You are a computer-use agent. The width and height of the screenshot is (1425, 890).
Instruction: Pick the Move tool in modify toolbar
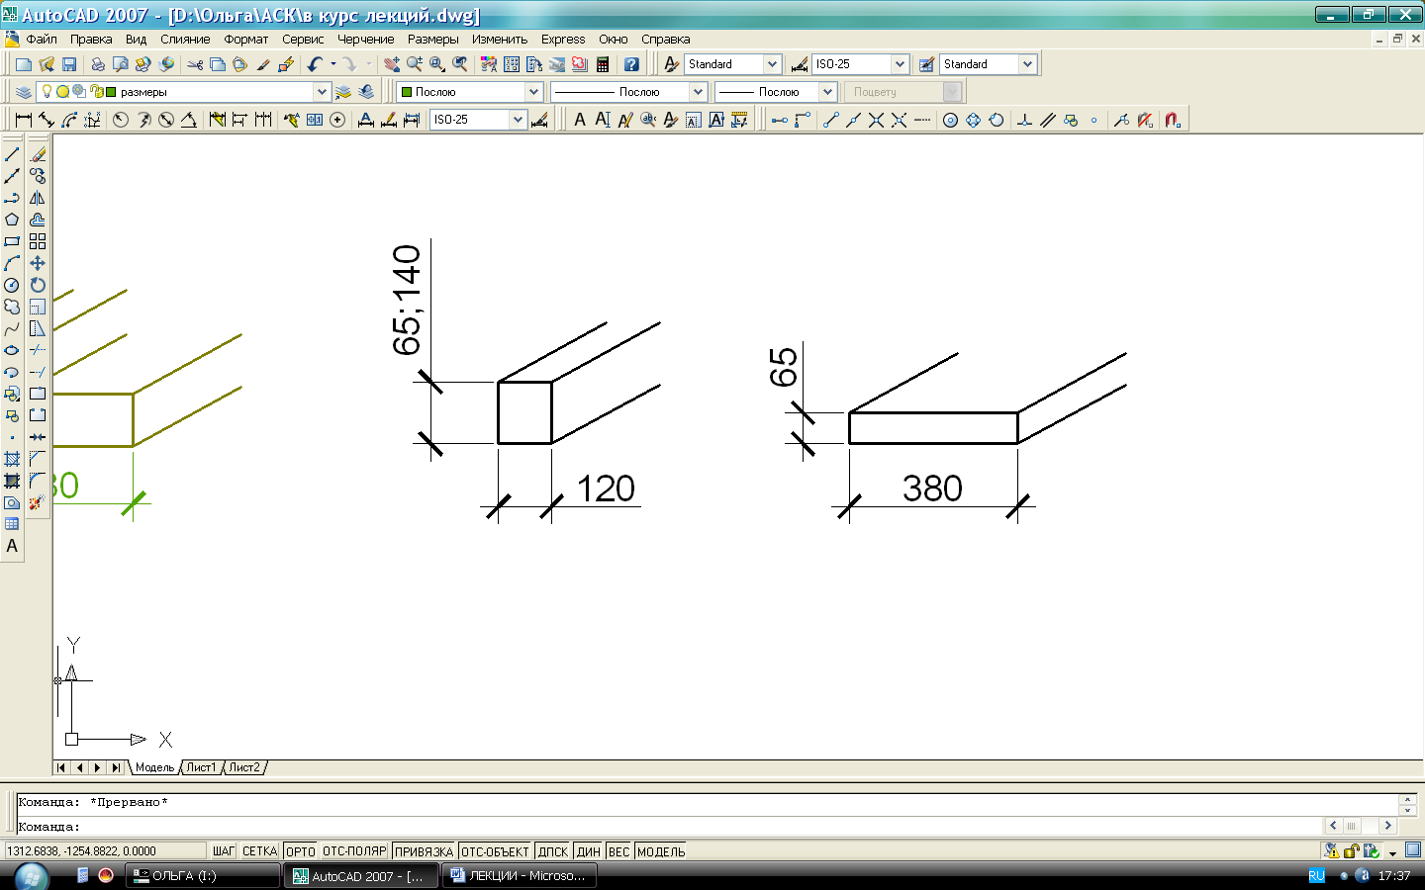38,263
